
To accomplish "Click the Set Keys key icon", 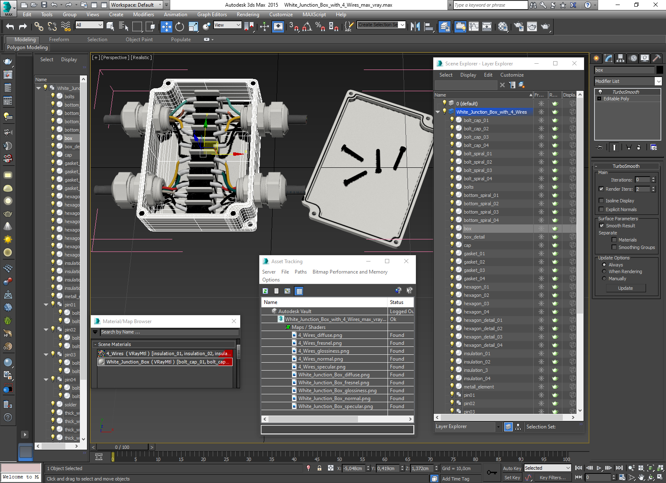I will (492, 473).
